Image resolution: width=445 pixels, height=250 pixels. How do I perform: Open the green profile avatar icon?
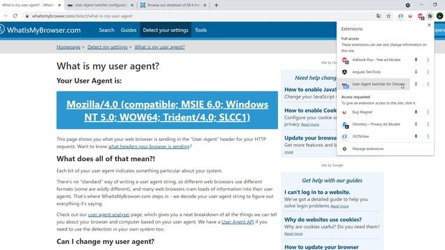[440, 16]
